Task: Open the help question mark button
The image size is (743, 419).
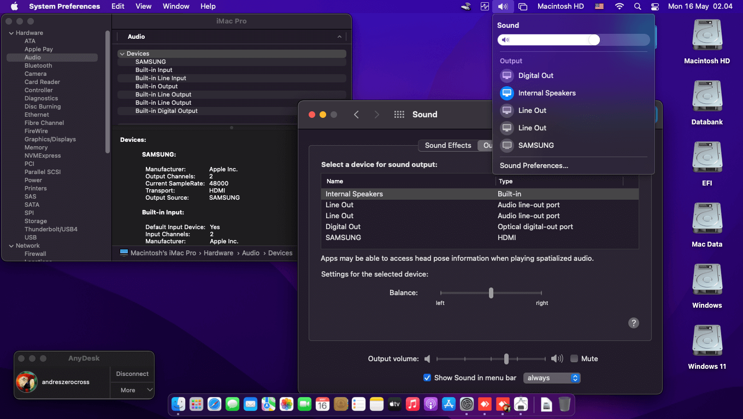Action: click(x=633, y=323)
